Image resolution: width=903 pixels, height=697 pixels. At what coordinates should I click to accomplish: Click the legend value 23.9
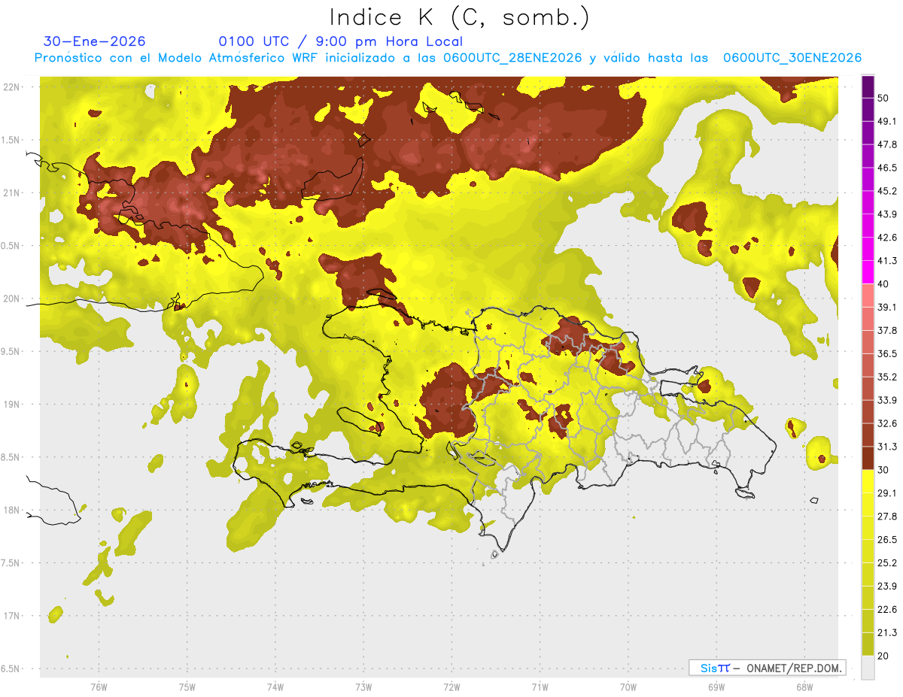click(x=887, y=586)
